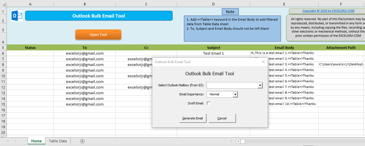Open the Select Outlook Mailbox dropdown
This screenshot has height=146, width=365.
[x=260, y=85]
